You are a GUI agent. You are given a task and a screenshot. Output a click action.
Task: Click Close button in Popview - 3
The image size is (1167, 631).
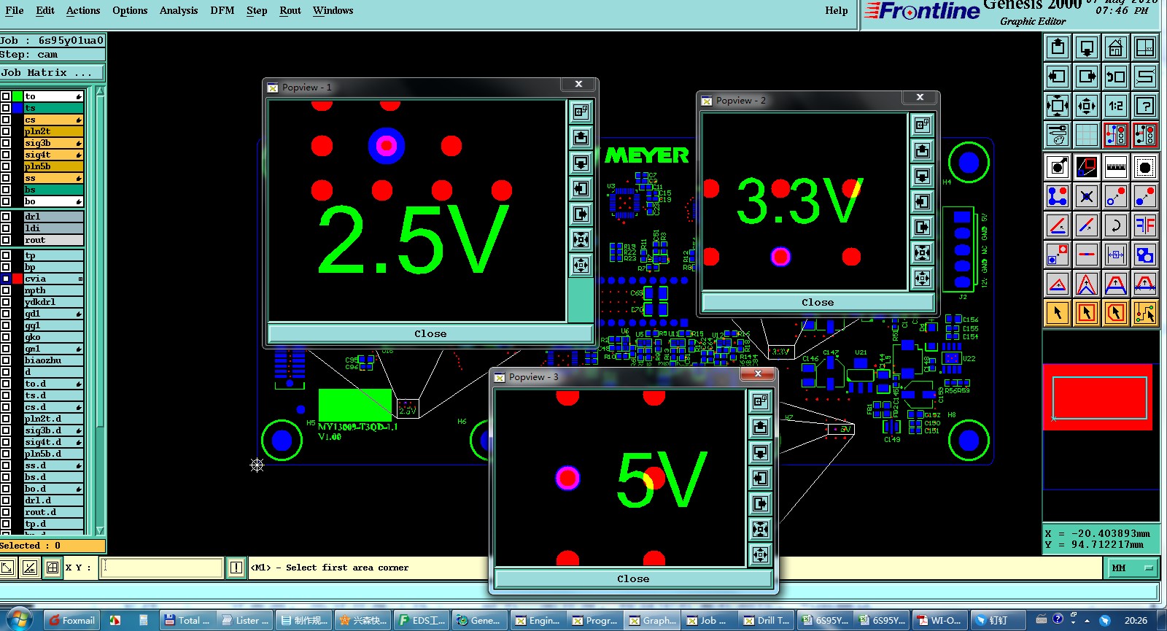(x=633, y=578)
